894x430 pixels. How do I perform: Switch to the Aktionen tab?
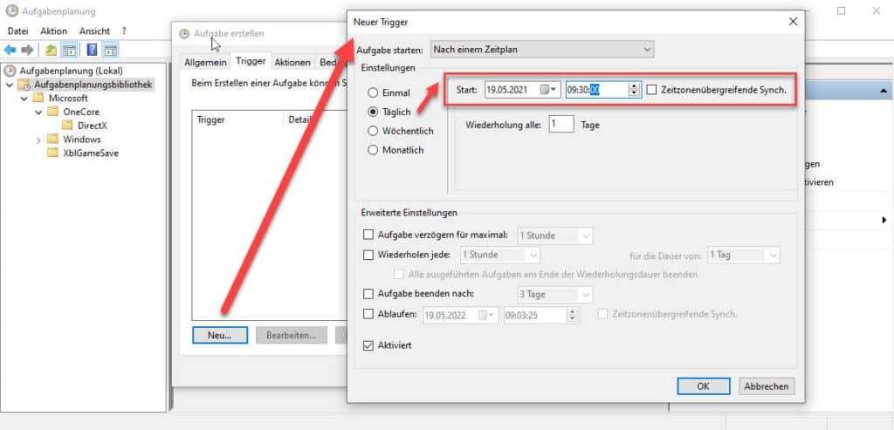292,62
